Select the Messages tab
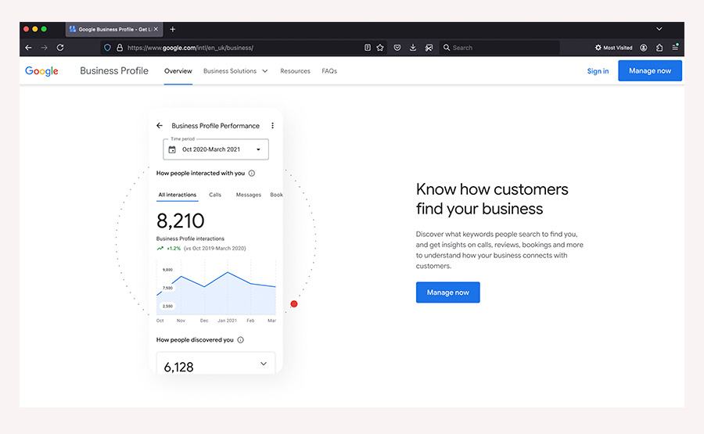Screen dimensions: 704x434 248,195
